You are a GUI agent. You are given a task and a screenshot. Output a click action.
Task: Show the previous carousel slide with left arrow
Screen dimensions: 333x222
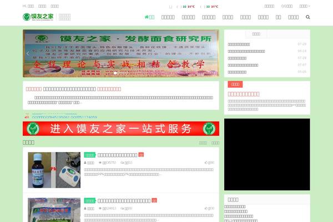(x=28, y=53)
